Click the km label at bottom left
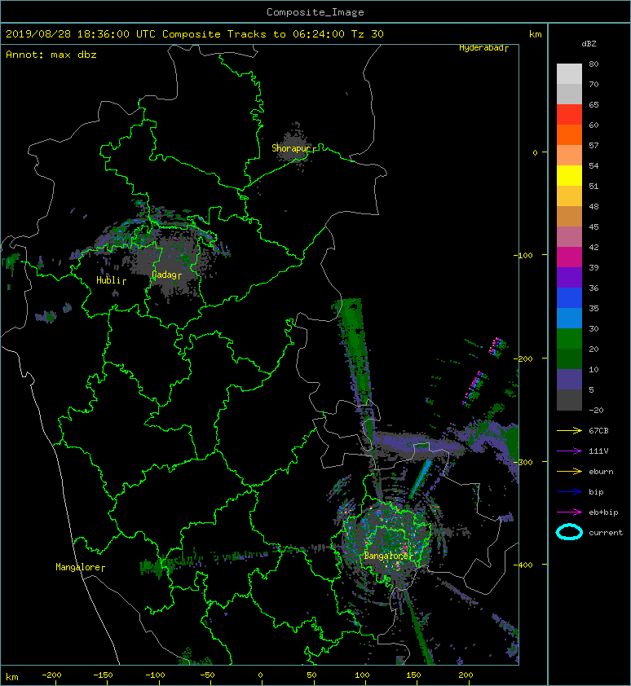Viewport: 631px width, 686px height. [x=12, y=677]
